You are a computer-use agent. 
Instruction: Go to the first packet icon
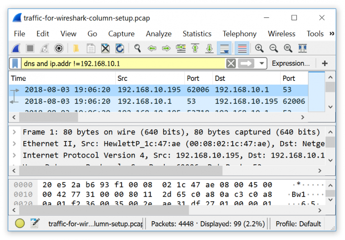[x=195, y=48]
